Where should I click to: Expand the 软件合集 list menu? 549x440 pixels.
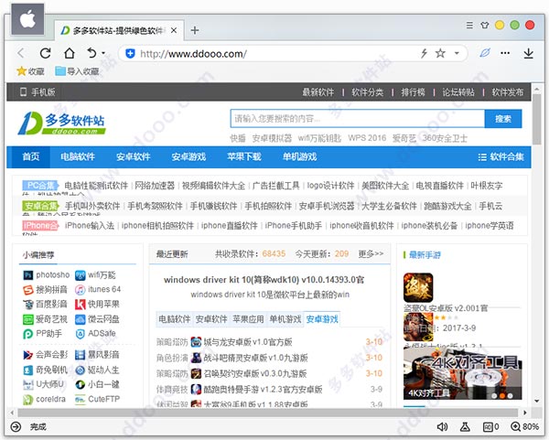501,156
